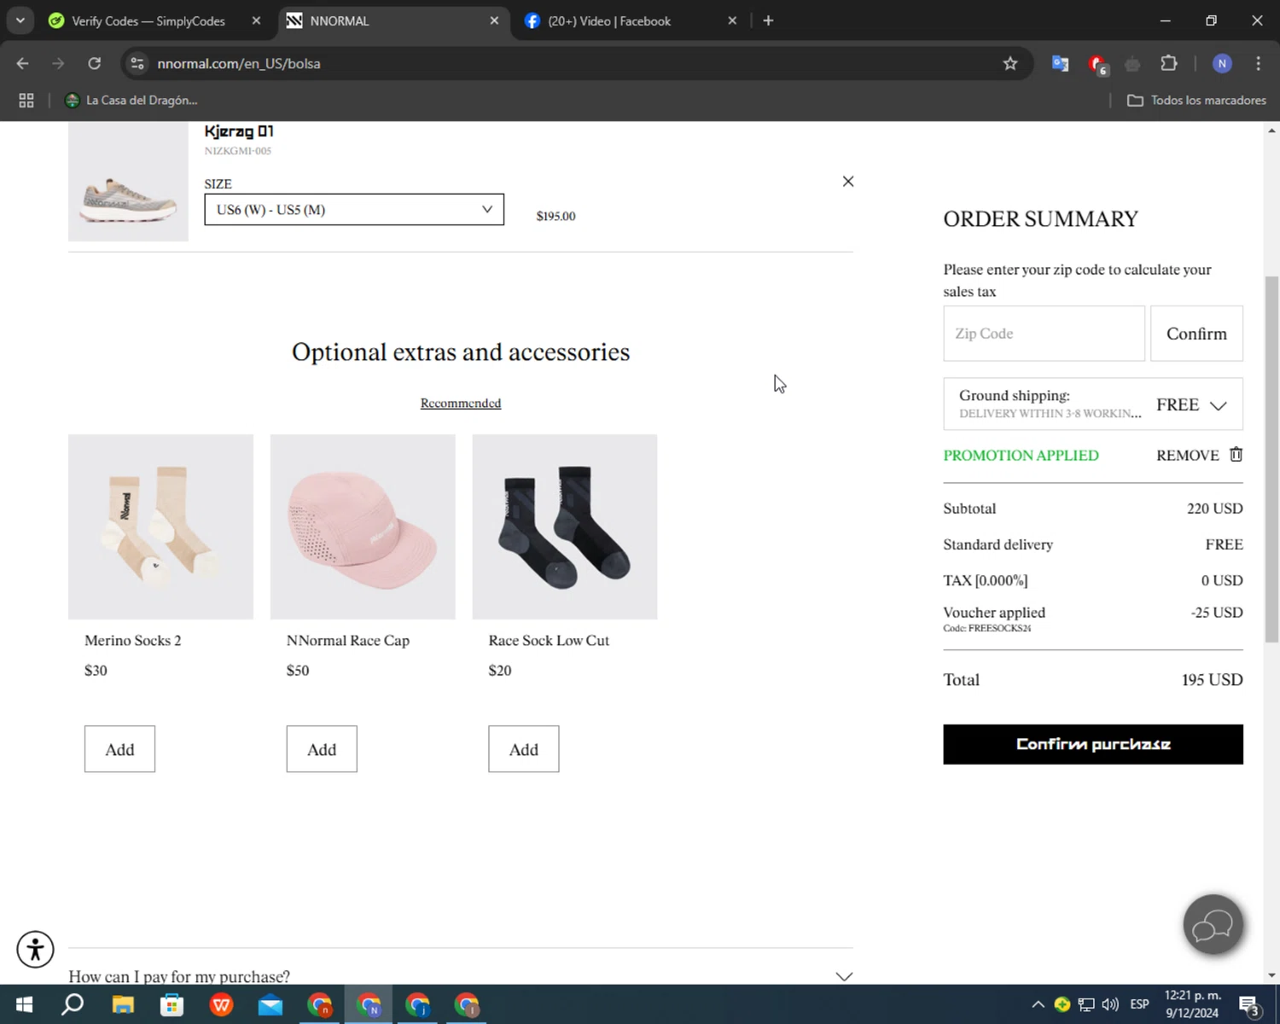Open WPS Office from taskbar
The height and width of the screenshot is (1024, 1280).
click(x=221, y=1004)
